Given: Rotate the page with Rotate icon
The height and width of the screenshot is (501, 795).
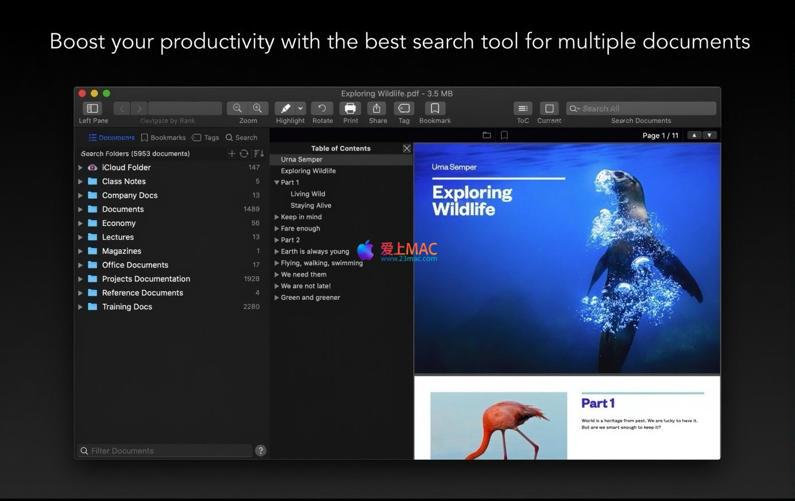Looking at the screenshot, I should point(322,109).
